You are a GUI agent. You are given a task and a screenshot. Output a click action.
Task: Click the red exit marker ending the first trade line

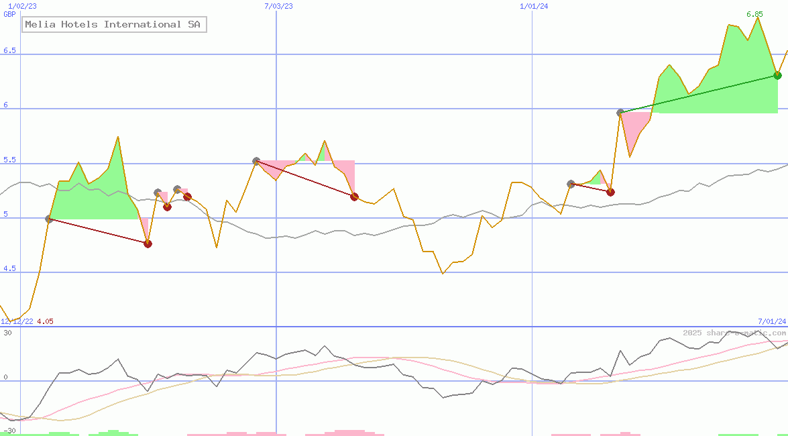point(148,243)
